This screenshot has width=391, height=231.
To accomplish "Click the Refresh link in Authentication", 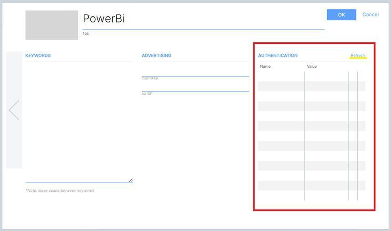I will [x=358, y=55].
